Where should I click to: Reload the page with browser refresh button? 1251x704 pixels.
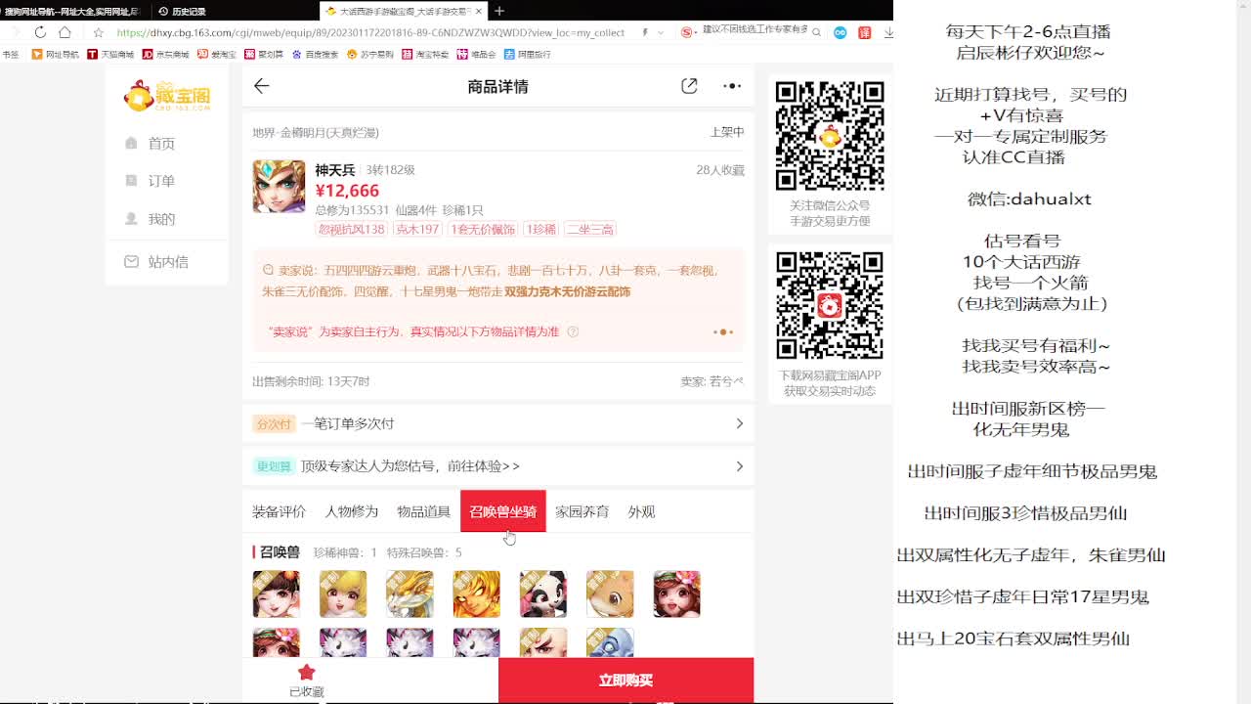[x=40, y=32]
